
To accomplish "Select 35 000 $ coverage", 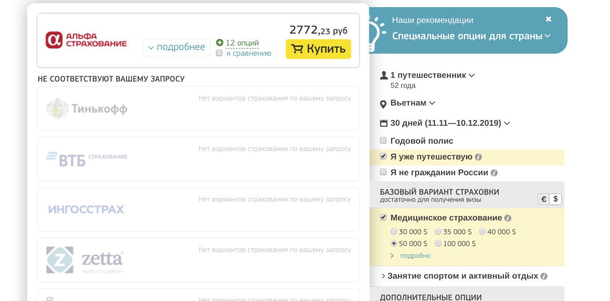I will click(438, 231).
